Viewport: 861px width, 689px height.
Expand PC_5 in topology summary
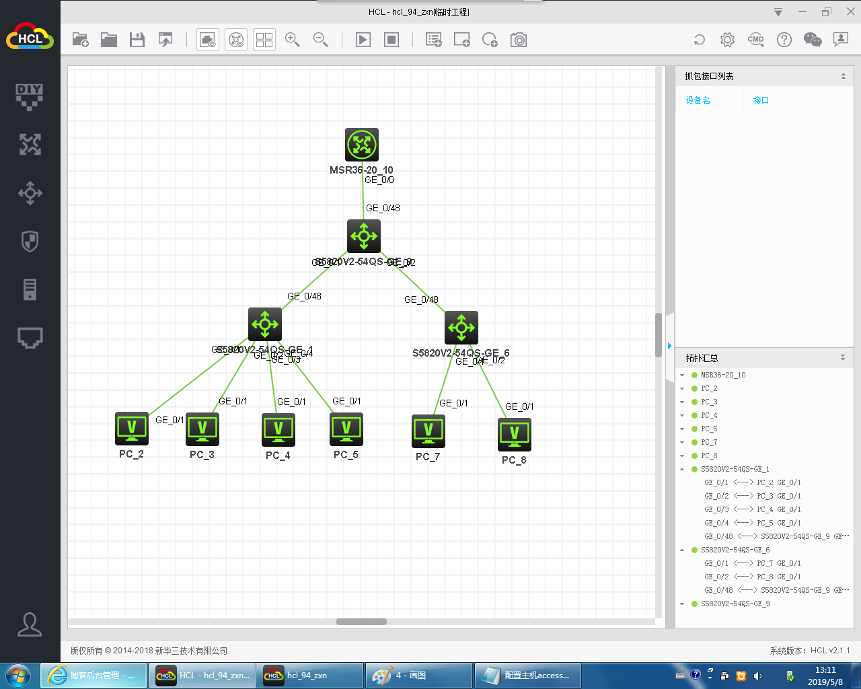682,429
